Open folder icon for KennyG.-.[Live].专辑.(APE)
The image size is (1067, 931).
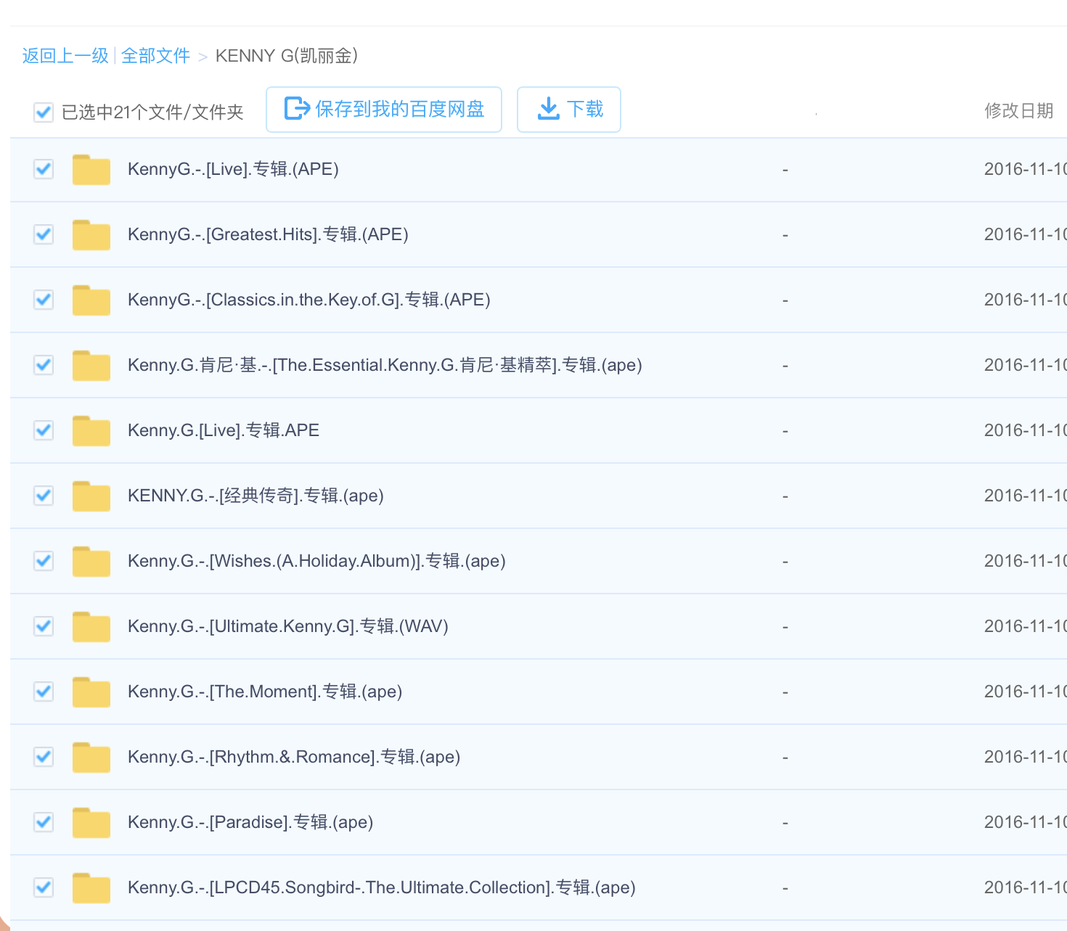91,170
